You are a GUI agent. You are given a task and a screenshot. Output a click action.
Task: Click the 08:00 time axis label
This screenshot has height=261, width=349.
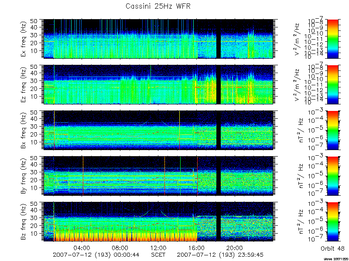point(120,248)
